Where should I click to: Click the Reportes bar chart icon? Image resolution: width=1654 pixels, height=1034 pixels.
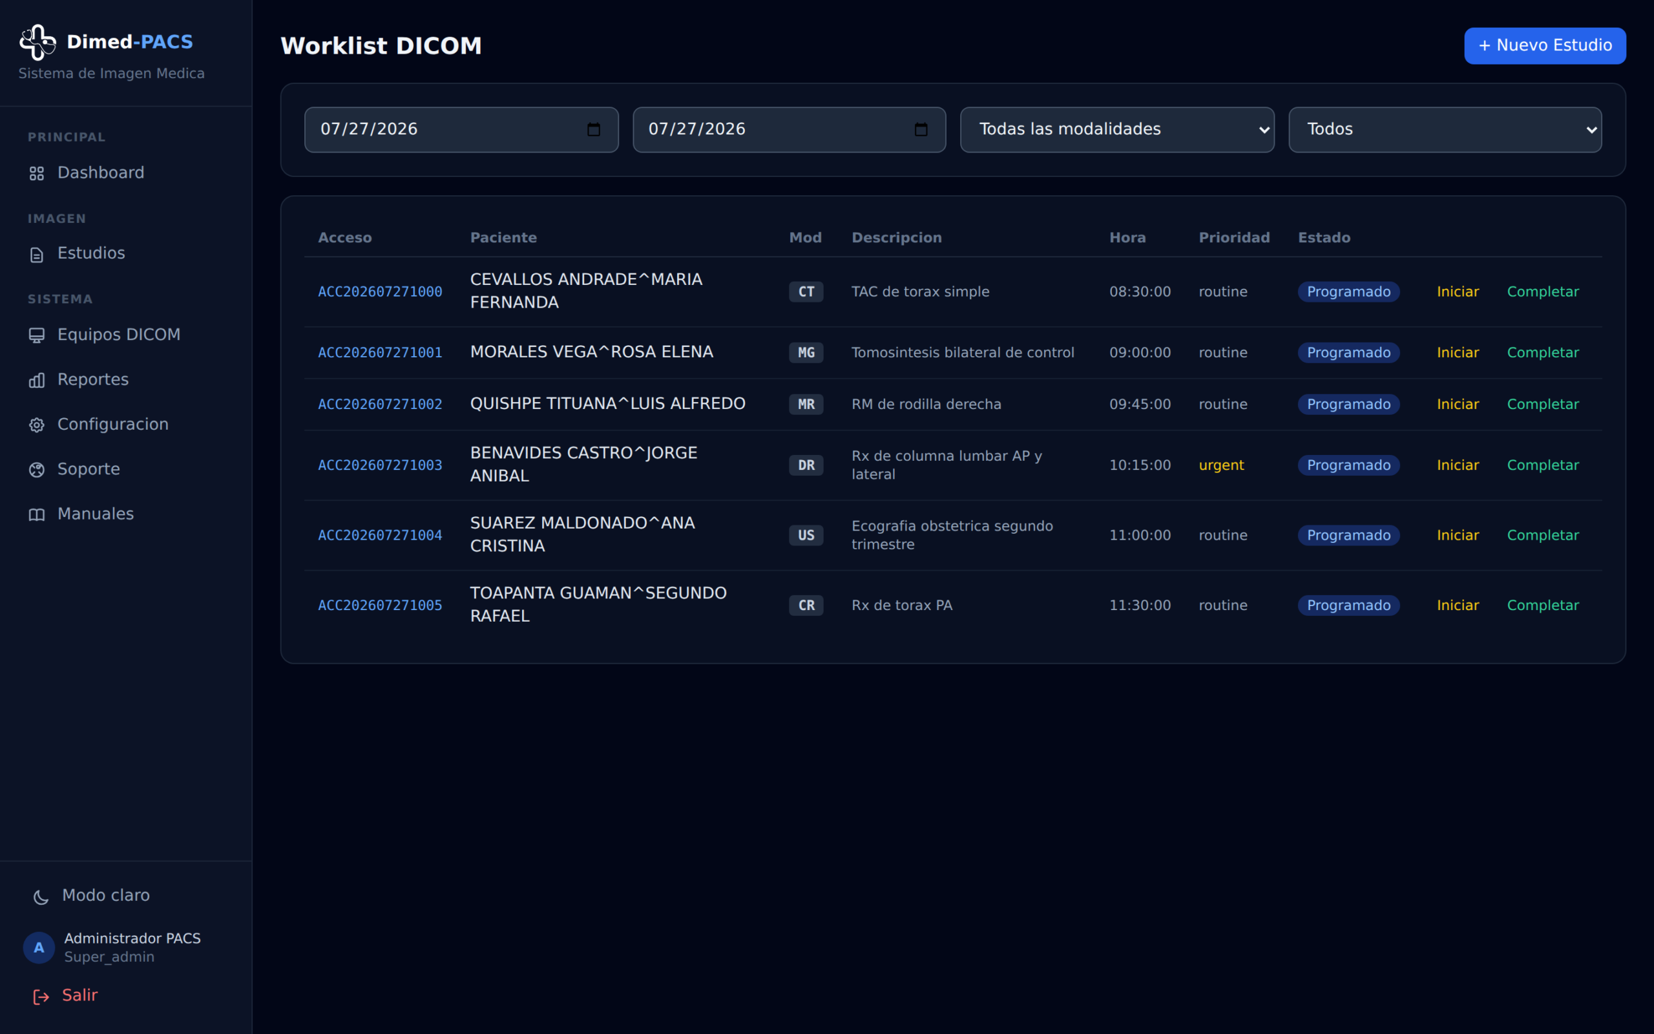coord(37,380)
